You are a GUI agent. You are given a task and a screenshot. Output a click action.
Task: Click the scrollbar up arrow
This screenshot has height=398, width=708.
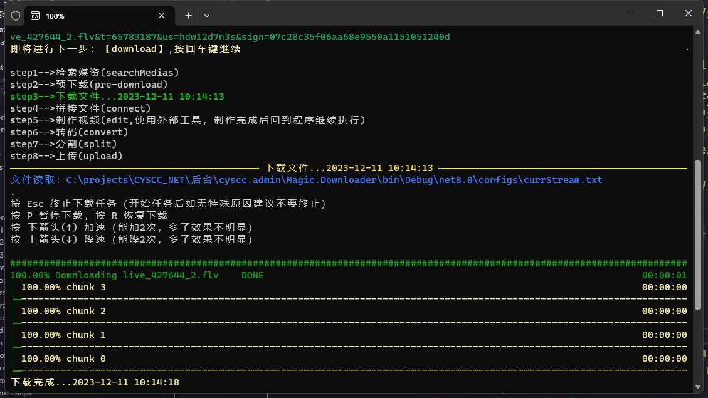point(698,30)
